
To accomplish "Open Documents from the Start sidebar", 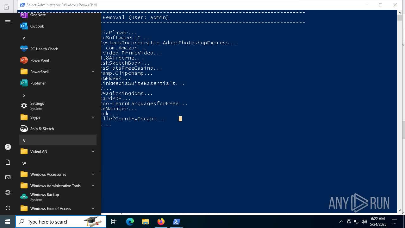I will tap(8, 162).
